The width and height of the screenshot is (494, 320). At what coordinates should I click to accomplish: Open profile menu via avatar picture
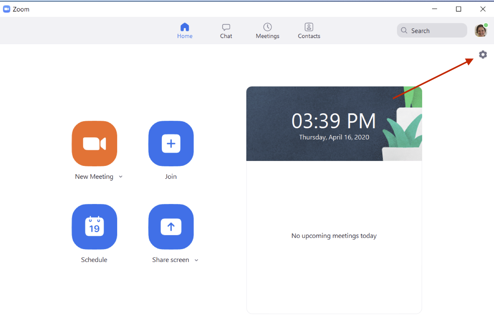click(x=480, y=30)
